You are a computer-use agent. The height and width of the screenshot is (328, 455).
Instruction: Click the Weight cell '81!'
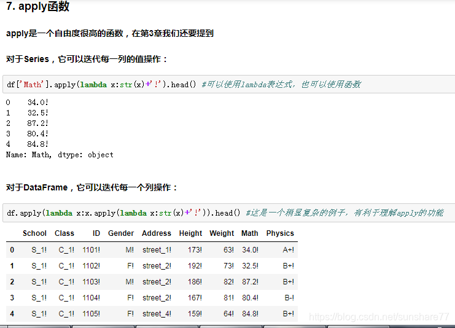[x=228, y=298]
